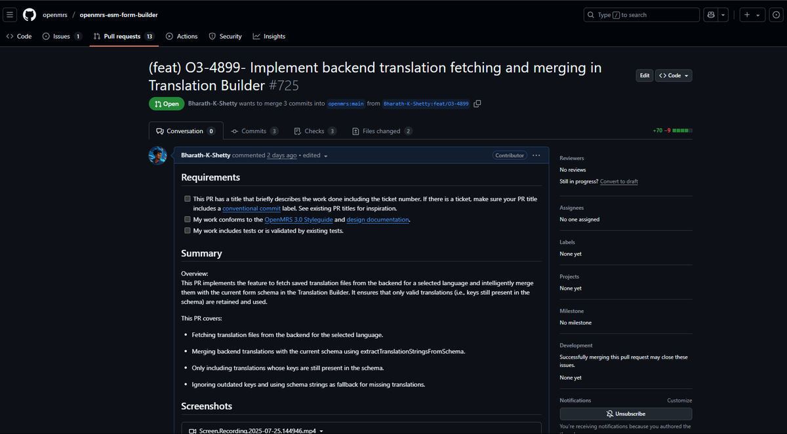Check the Styleguide conformance checkbox
The image size is (787, 434).
point(188,220)
